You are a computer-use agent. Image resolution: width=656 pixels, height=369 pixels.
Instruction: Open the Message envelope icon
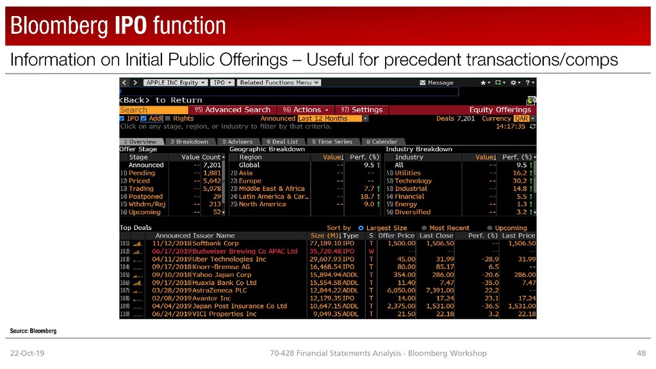[x=423, y=83]
